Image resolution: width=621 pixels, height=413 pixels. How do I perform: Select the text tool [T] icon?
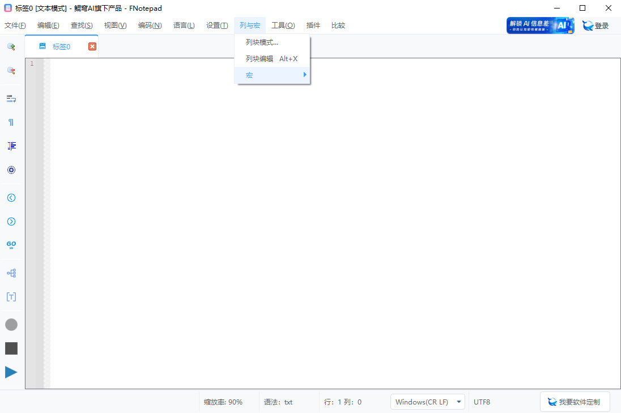pos(11,296)
